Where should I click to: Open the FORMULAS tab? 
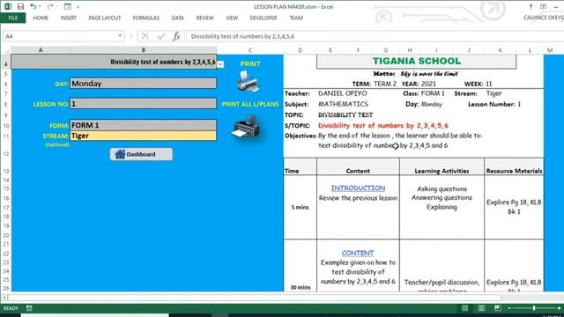point(146,18)
